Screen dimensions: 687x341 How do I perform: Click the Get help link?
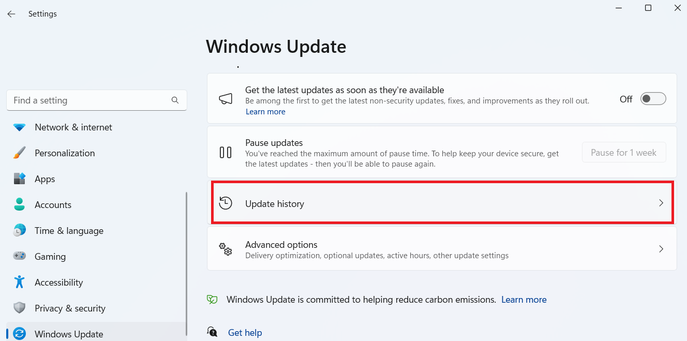tap(245, 333)
